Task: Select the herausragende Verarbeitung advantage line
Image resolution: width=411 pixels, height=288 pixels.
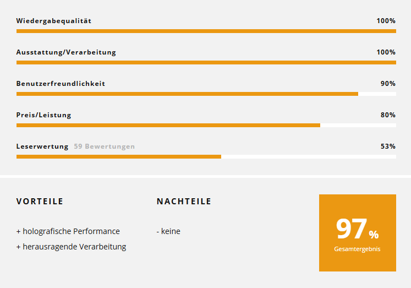Action: coord(72,247)
